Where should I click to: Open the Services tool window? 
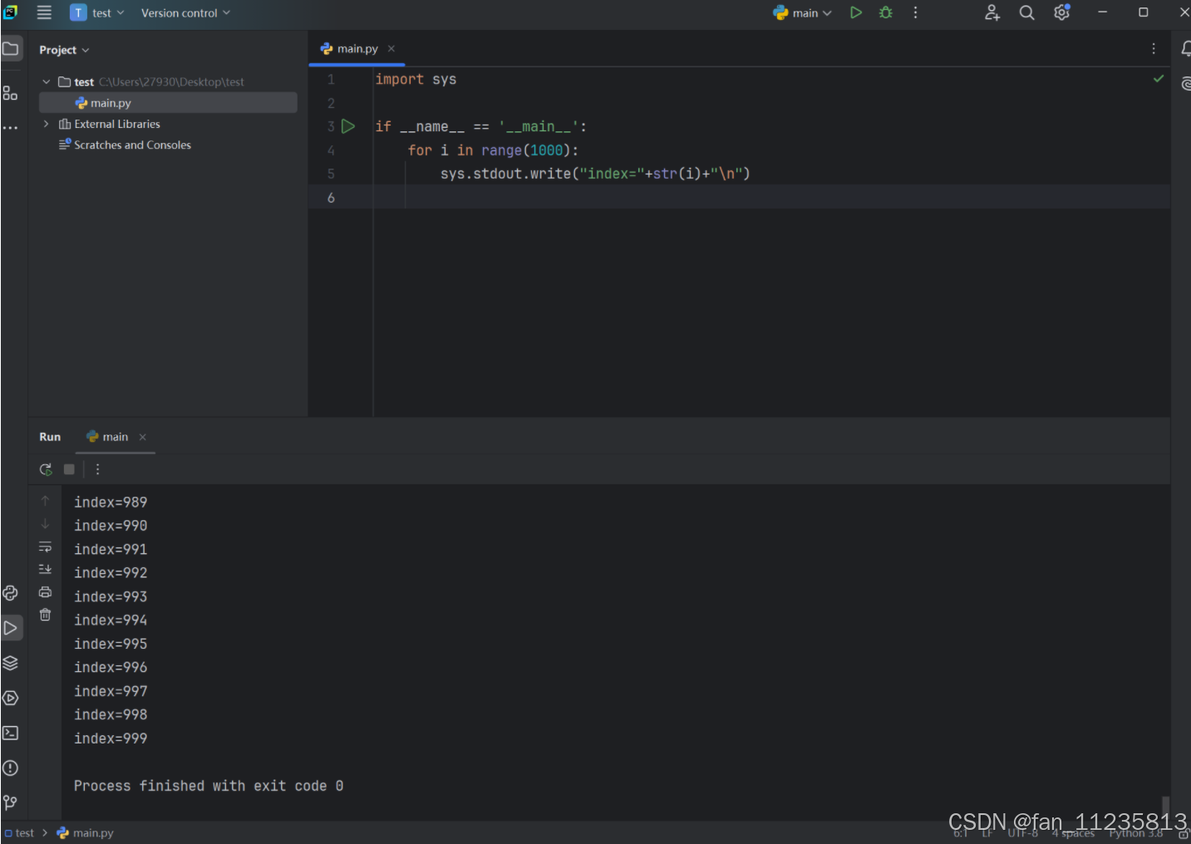pyautogui.click(x=11, y=698)
